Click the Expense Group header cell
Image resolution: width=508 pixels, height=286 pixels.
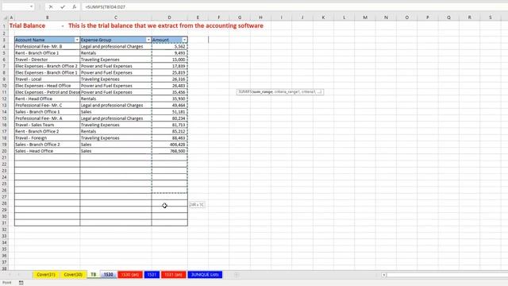click(x=116, y=40)
